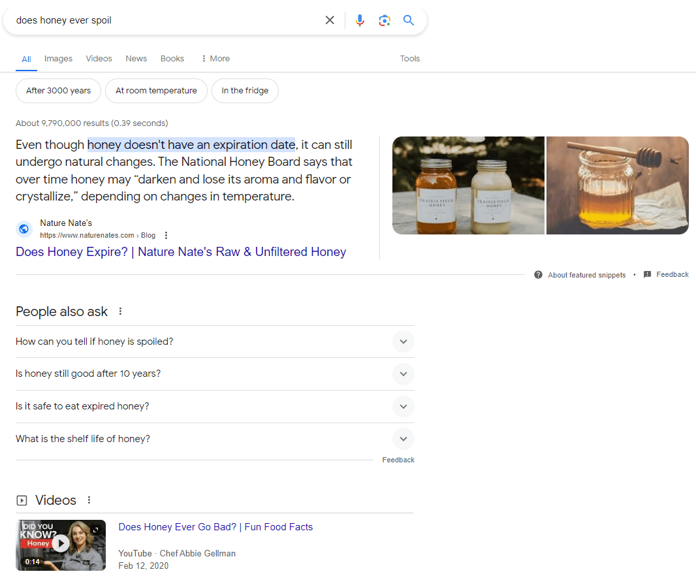Select the 'After 3000 years' filter chip
Viewport: 696px width, 576px height.
click(58, 91)
